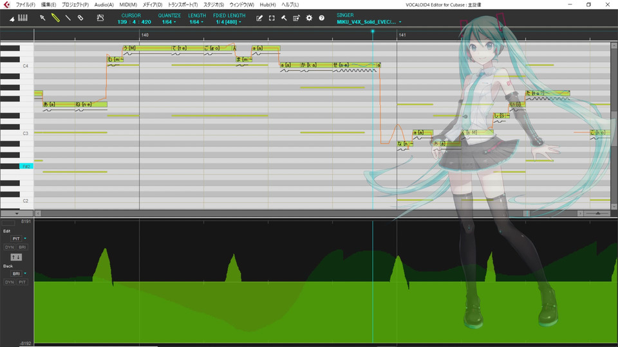Viewport: 618px width, 347px height.
Task: Click the hammer job tool icon
Action: (x=284, y=18)
